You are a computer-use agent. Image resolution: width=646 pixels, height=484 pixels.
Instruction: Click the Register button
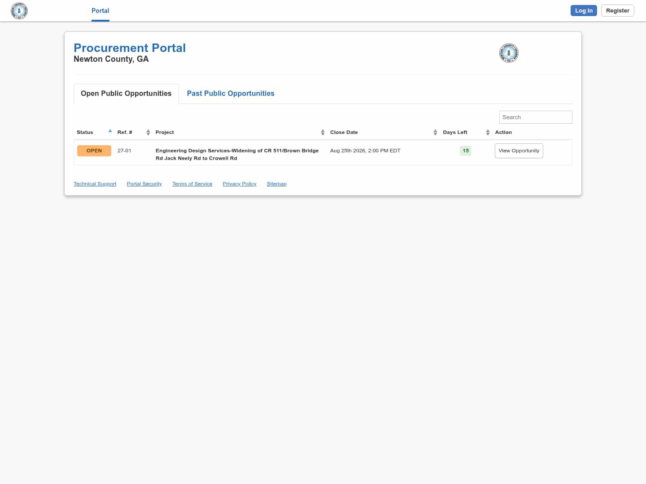pyautogui.click(x=617, y=10)
